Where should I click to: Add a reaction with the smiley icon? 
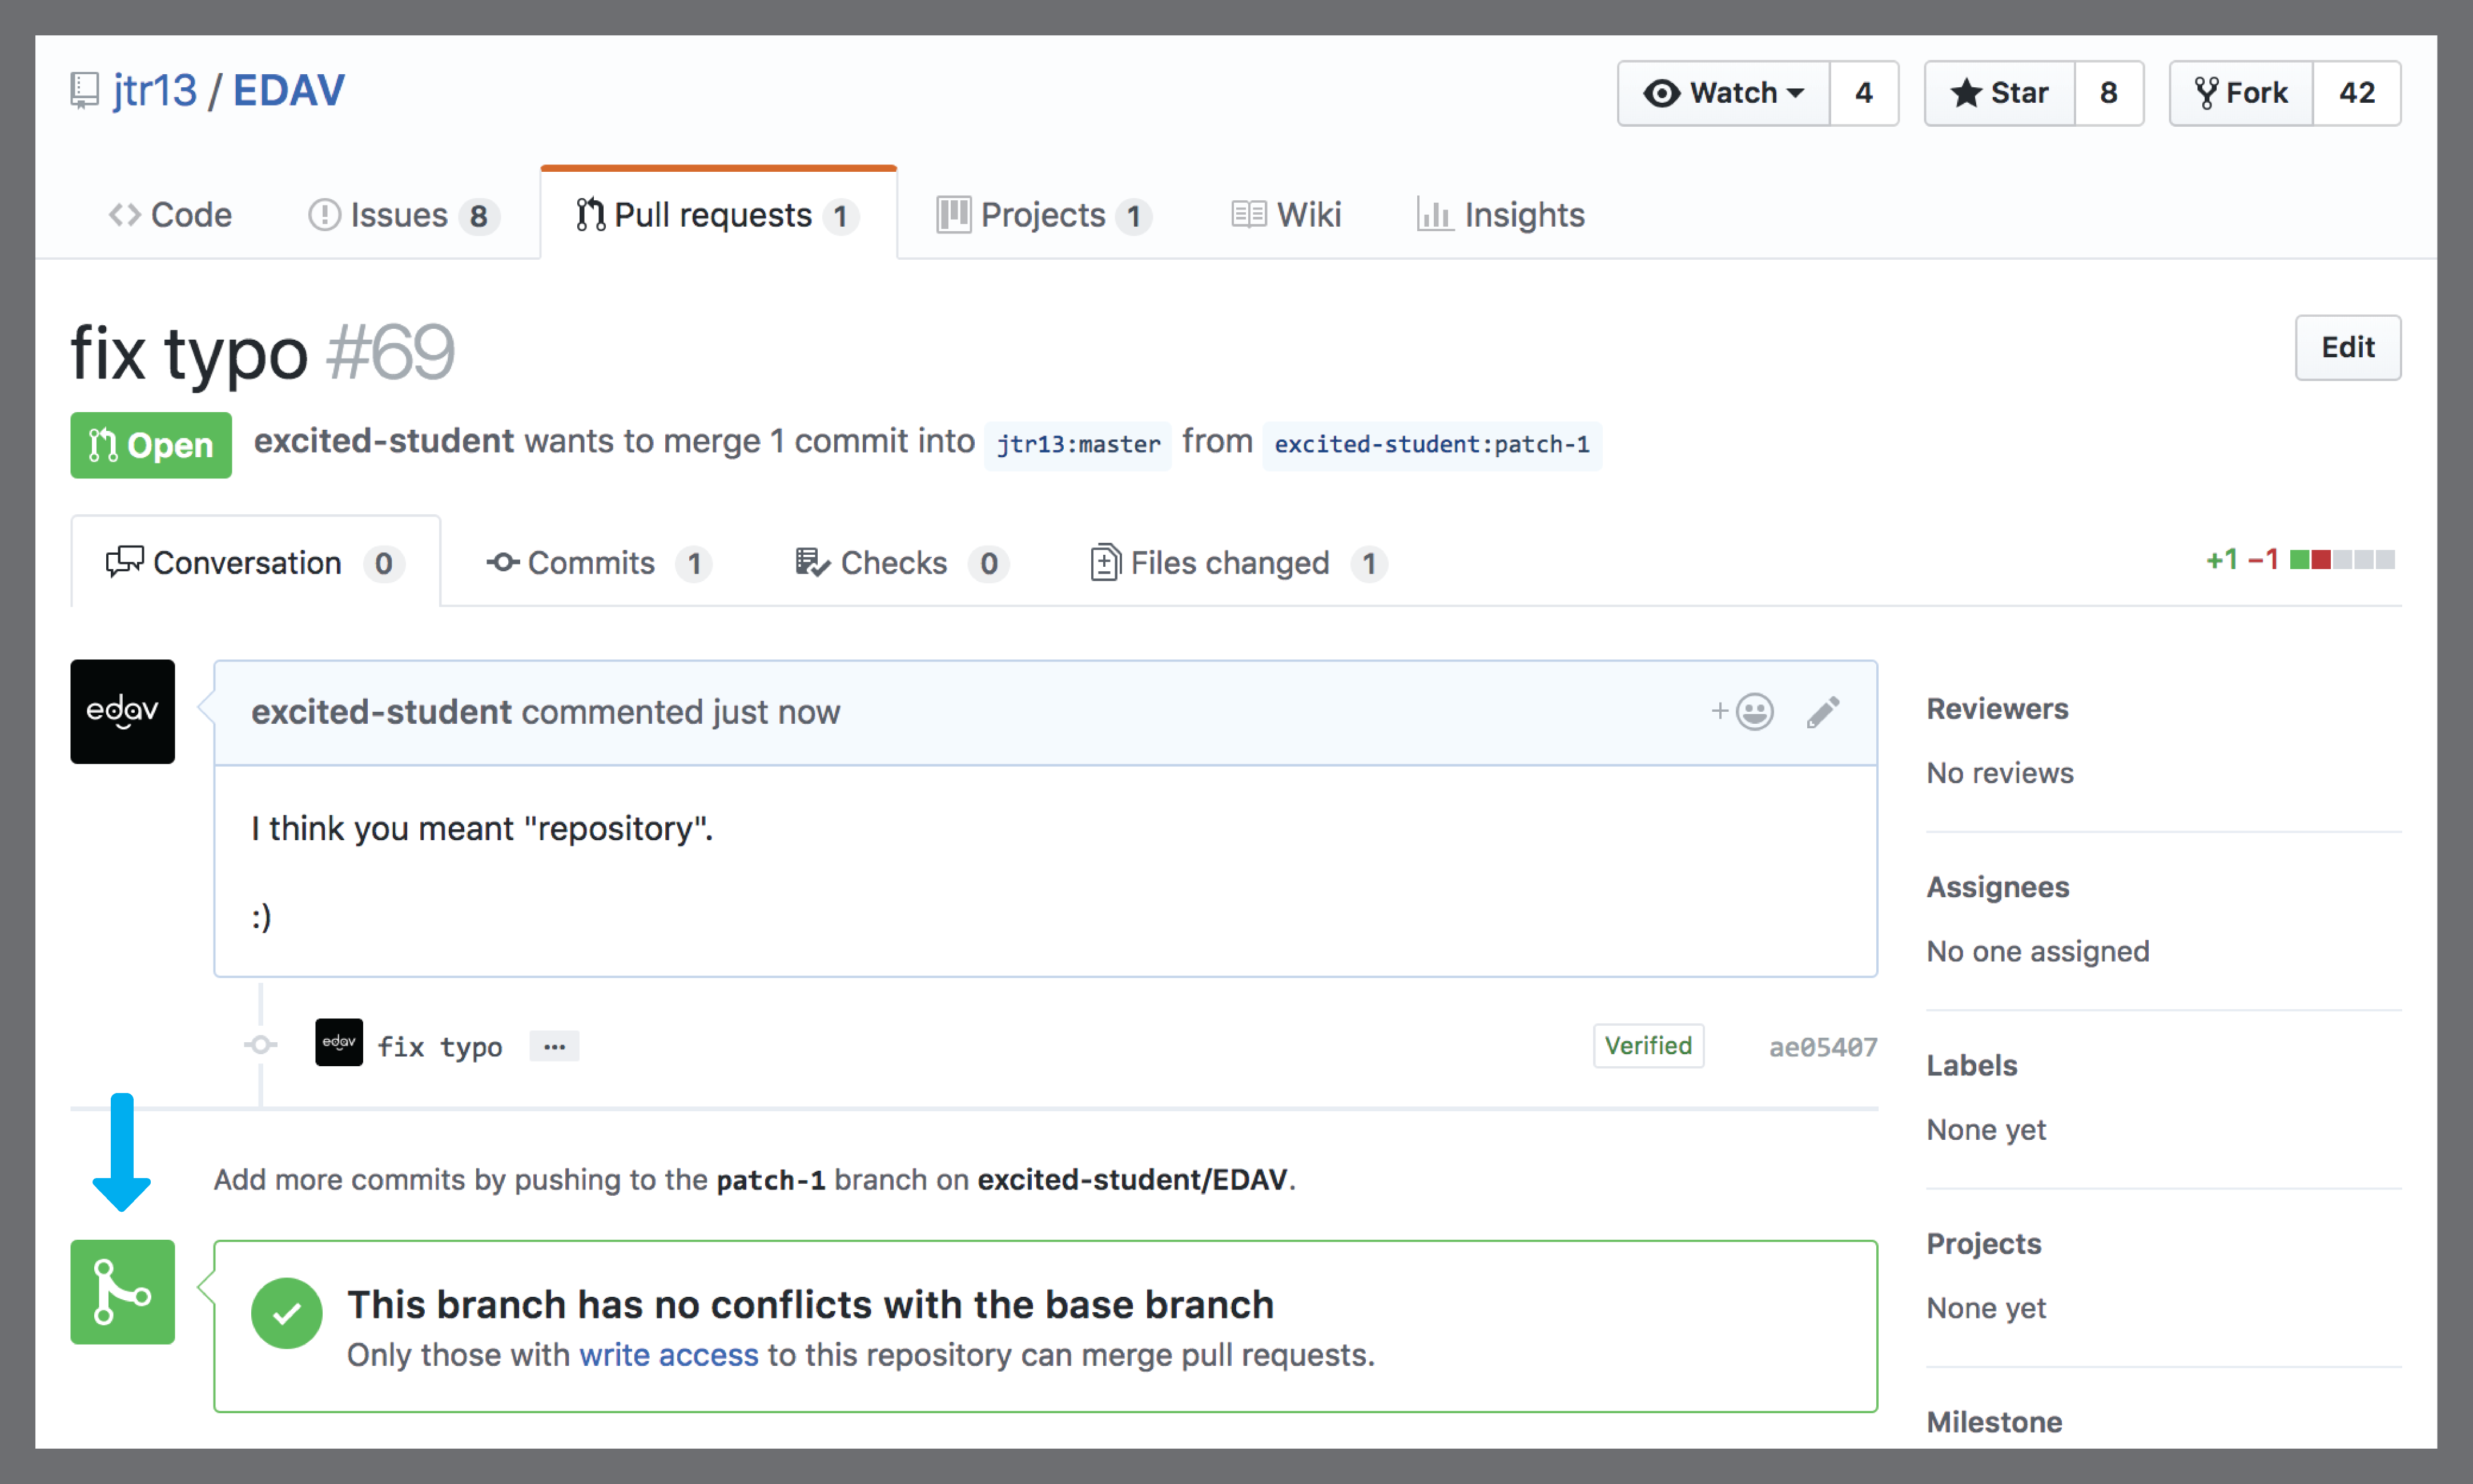coord(1743,712)
